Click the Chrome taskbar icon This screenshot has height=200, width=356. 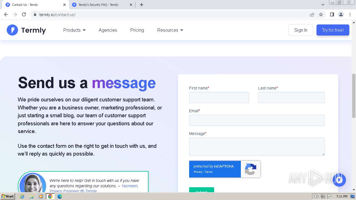click(x=50, y=196)
